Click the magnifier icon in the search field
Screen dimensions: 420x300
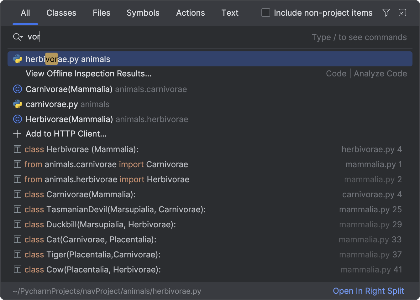tap(16, 37)
